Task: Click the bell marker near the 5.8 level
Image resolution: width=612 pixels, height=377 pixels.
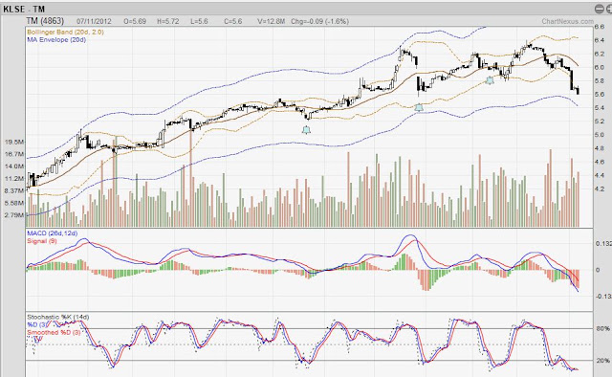Action: (x=490, y=80)
